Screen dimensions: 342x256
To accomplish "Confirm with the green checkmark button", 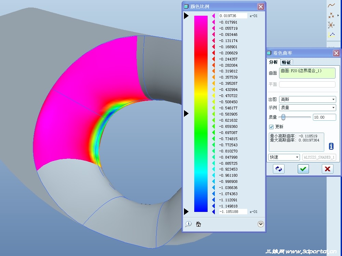I will [303, 169].
